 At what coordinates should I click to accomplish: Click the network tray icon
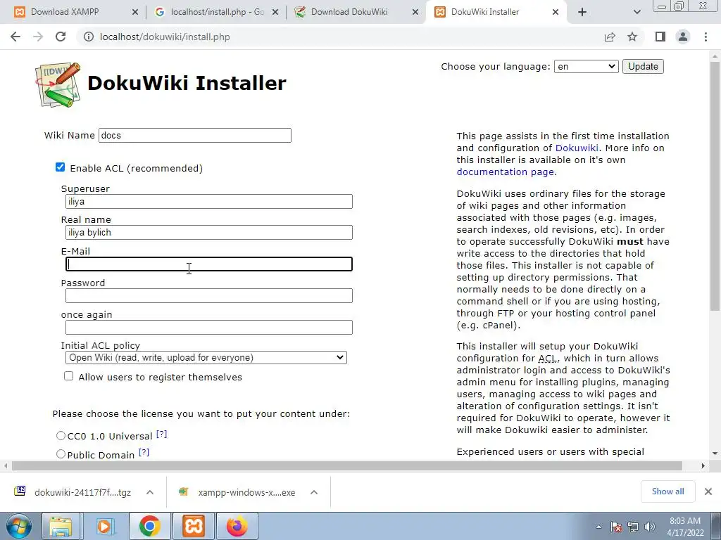pos(633,527)
